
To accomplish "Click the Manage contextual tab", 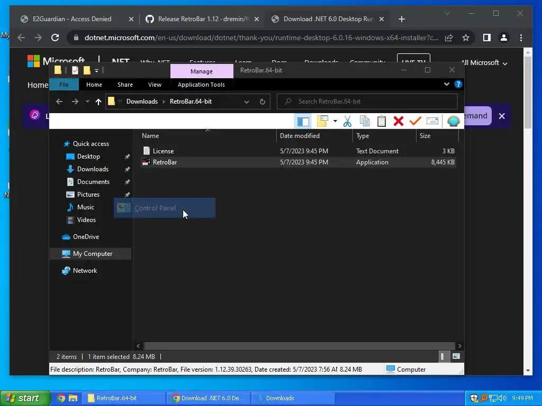I will click(x=202, y=71).
